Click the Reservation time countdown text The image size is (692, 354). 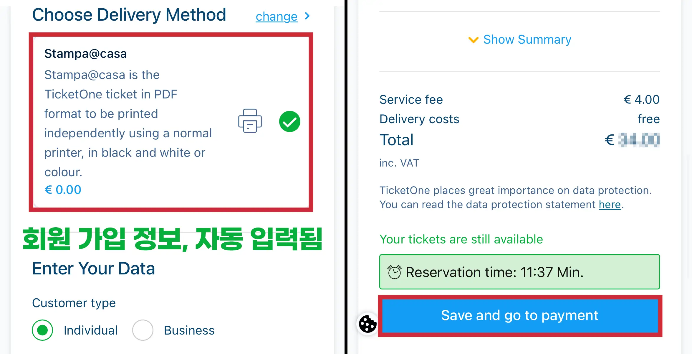pyautogui.click(x=494, y=272)
